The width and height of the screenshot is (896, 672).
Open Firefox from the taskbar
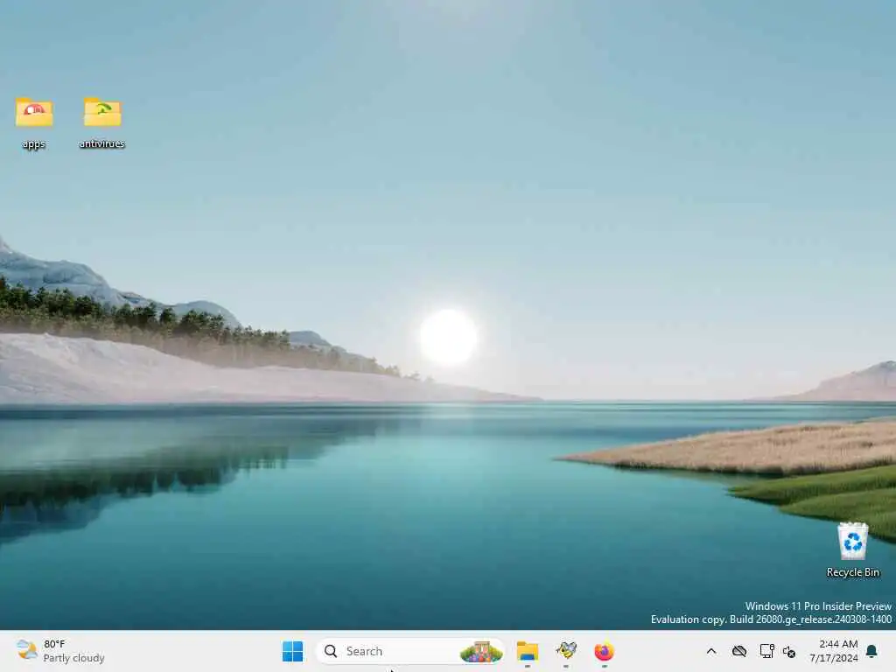point(604,651)
